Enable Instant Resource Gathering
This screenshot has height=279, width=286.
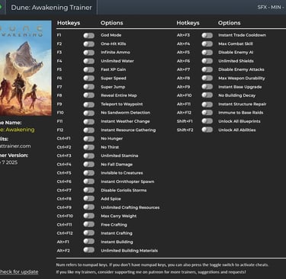88,130
